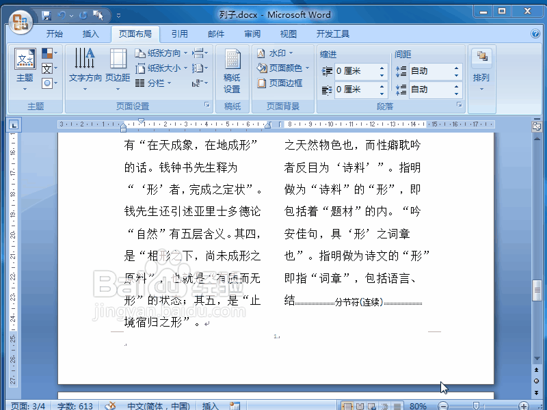The height and width of the screenshot is (410, 547).
Task: Open hyphenation bc icon dropdown
Action: pos(200,83)
